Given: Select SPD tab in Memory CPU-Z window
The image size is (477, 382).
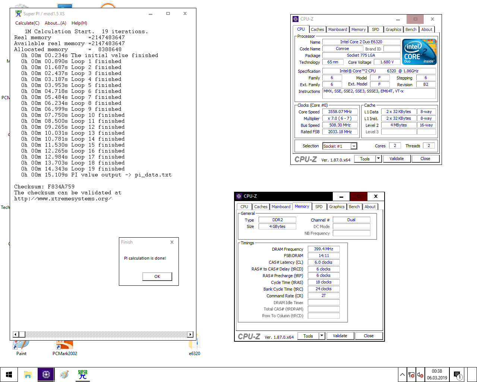Looking at the screenshot, I should pyautogui.click(x=319, y=207).
